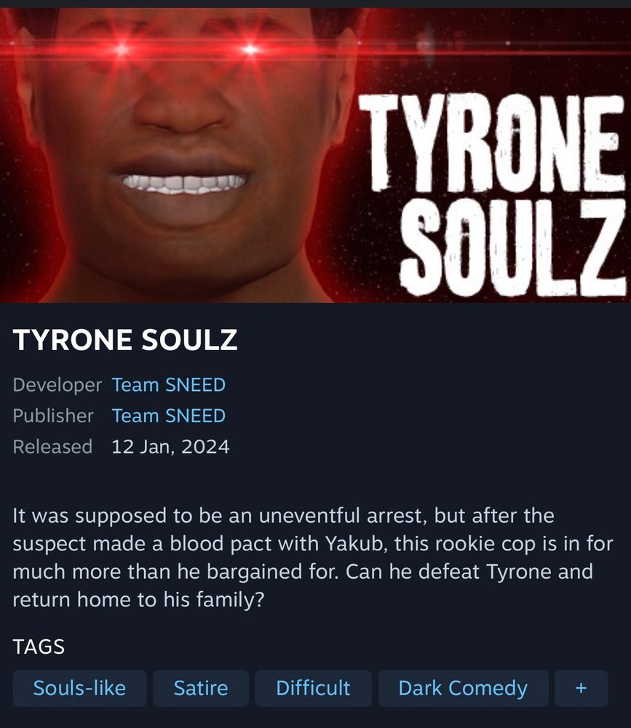Viewport: 631px width, 728px height.
Task: Browse the Dark Comedy tag
Action: click(463, 688)
